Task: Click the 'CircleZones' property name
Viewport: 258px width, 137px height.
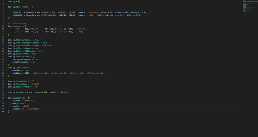Action: click(22, 7)
